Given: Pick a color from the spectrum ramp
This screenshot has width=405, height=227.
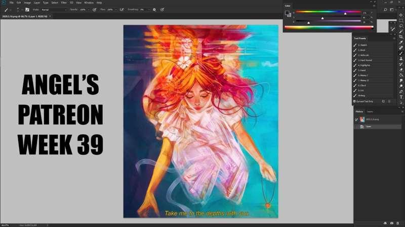Looking at the screenshot, I should click(x=329, y=27).
